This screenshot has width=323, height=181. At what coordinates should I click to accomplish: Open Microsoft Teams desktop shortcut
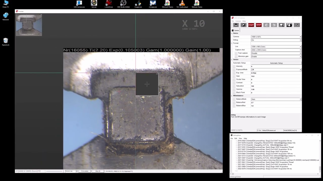pos(168,4)
